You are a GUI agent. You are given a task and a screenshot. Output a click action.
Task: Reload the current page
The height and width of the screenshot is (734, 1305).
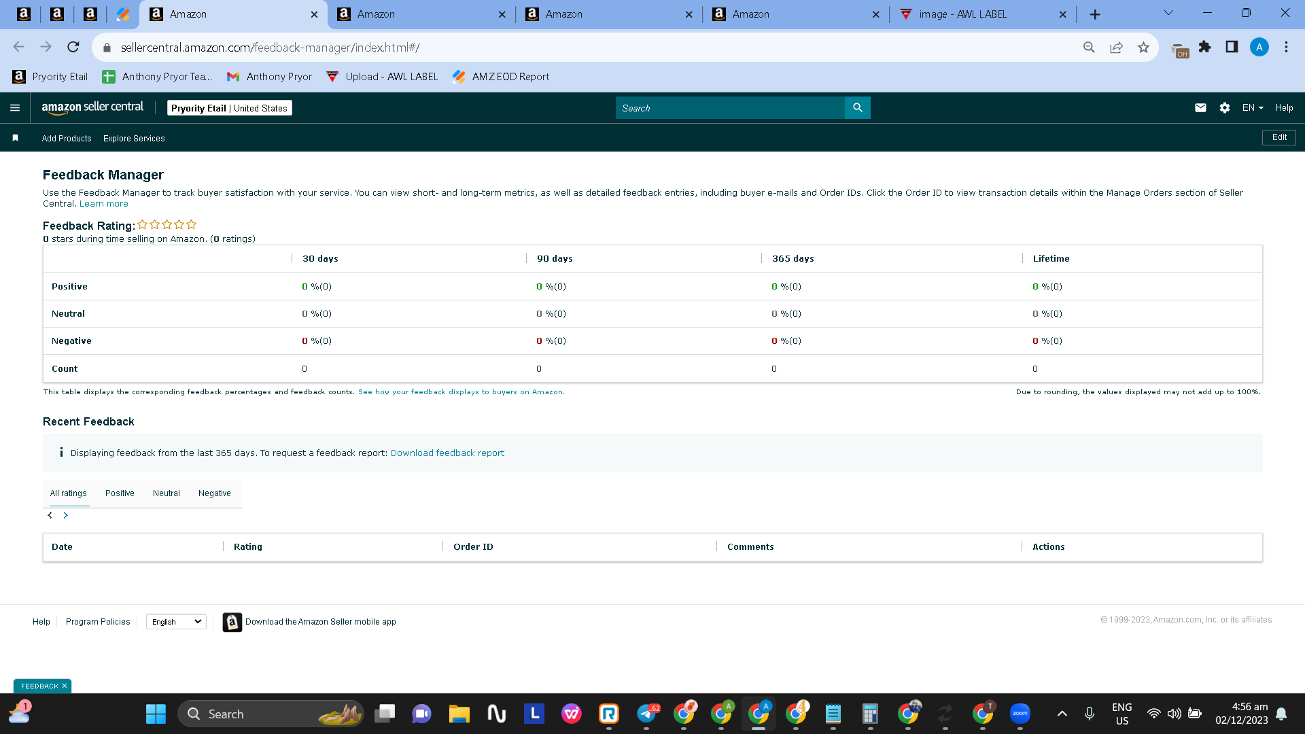pos(73,47)
